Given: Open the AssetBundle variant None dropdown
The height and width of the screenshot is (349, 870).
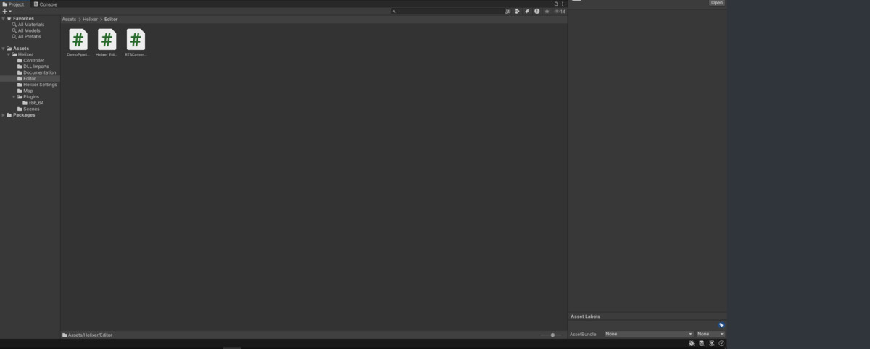Looking at the screenshot, I should pos(710,334).
